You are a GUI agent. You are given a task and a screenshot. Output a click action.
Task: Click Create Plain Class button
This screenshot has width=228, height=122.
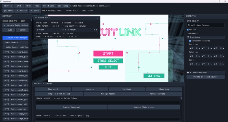pyautogui.click(x=144, y=107)
